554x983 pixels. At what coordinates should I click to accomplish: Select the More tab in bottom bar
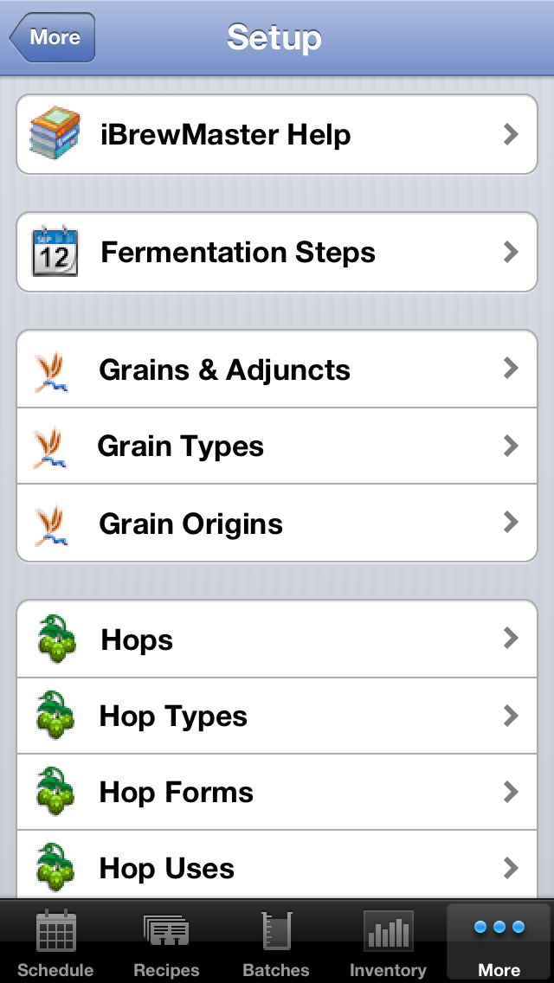click(x=499, y=943)
